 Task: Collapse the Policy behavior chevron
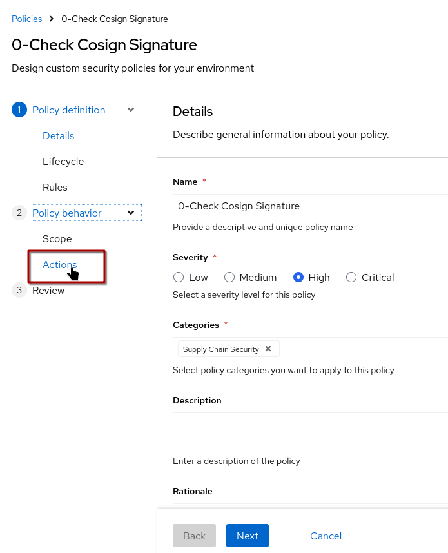(x=131, y=213)
